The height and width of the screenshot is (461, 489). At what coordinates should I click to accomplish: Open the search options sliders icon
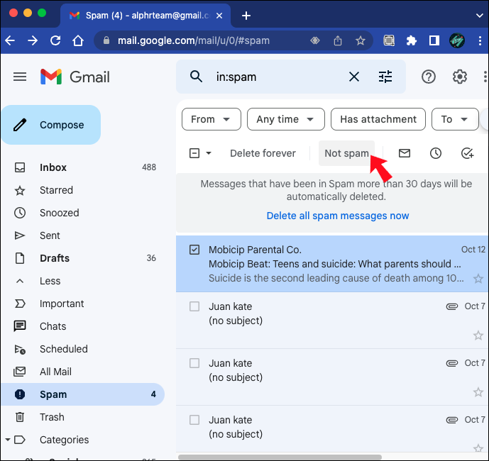[385, 77]
